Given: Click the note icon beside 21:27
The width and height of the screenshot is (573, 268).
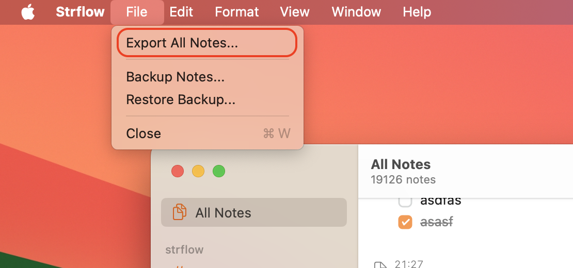Looking at the screenshot, I should (380, 265).
